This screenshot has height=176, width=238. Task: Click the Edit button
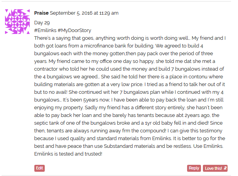click(x=39, y=168)
